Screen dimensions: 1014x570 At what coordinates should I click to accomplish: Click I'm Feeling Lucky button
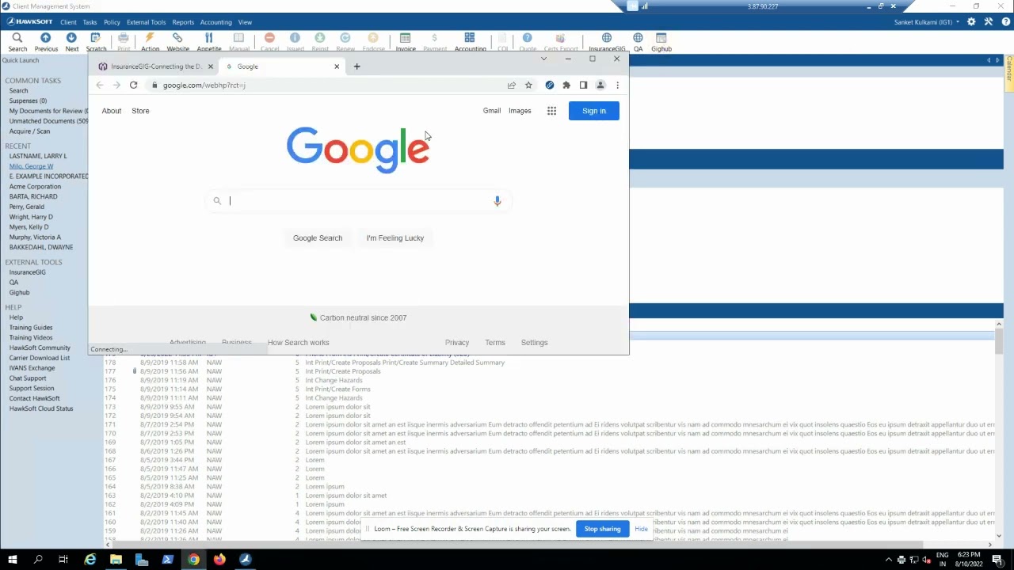pos(395,237)
